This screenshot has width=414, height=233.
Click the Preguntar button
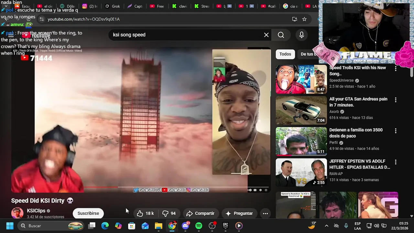[x=239, y=213]
